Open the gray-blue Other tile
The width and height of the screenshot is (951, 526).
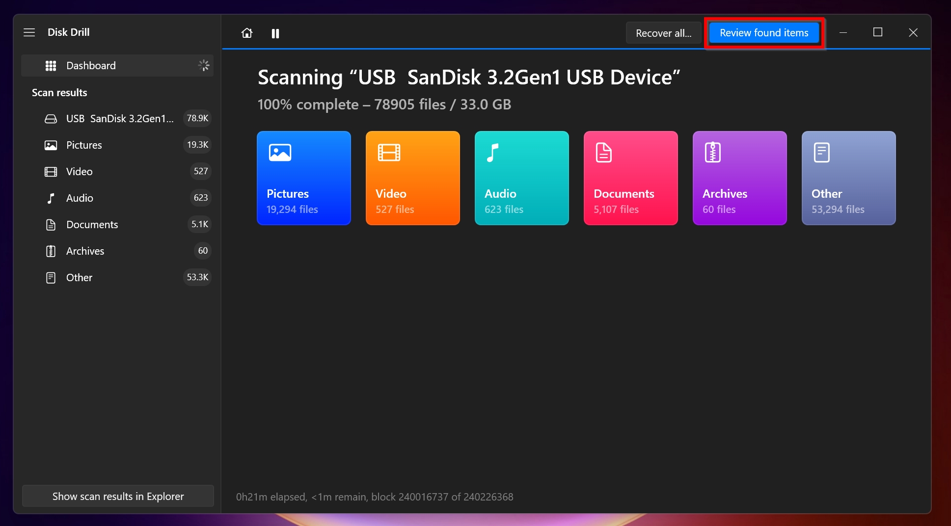(x=849, y=178)
